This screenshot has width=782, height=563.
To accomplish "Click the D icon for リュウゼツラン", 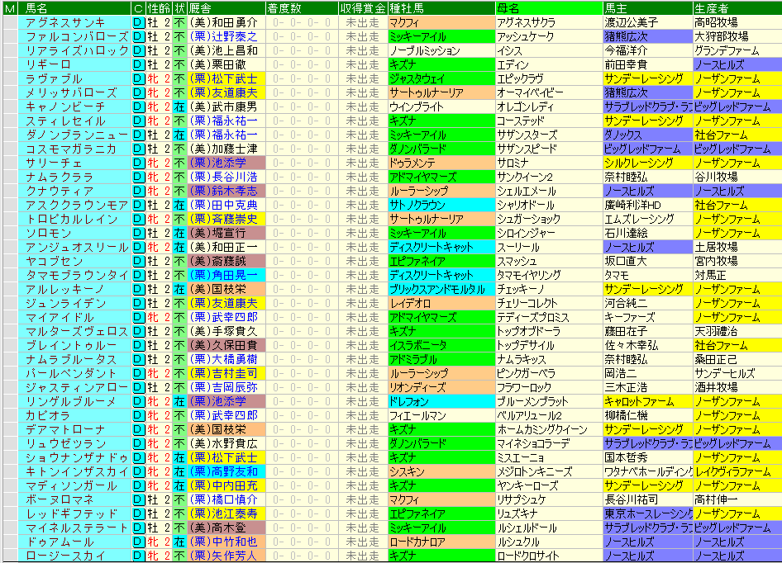I will point(139,443).
